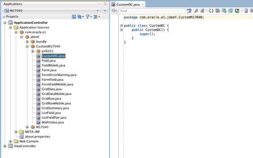
Task: Click the Quick Outline icon in editor toolbar
Action: tap(189, 11)
